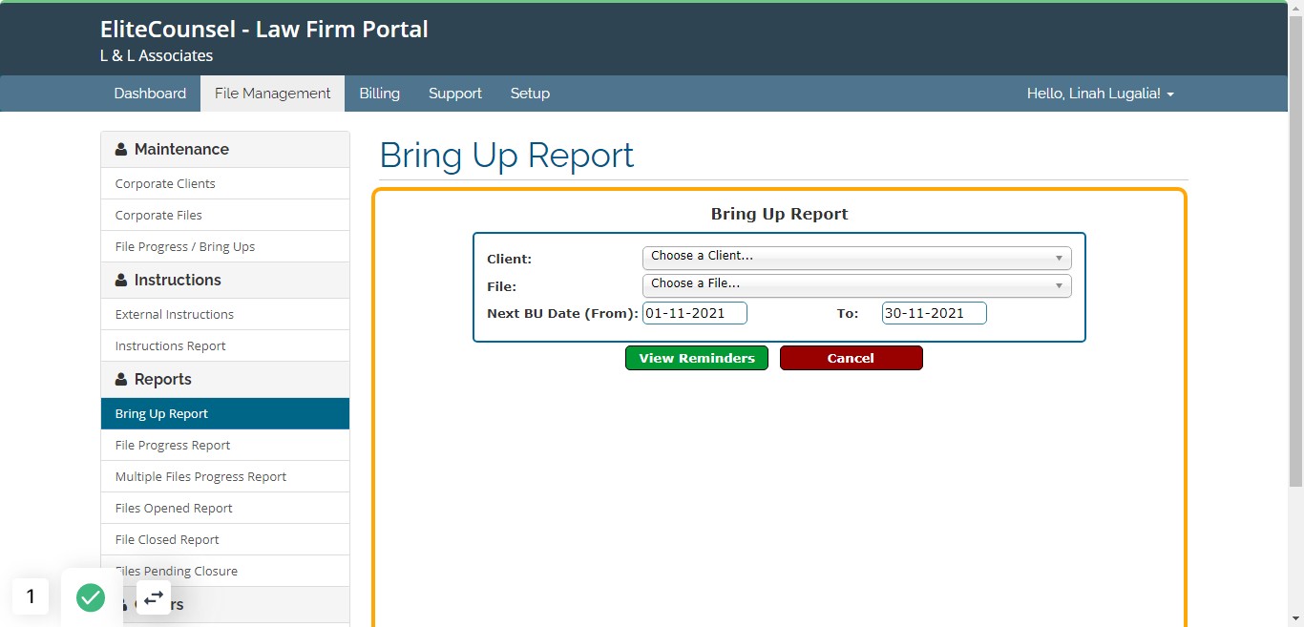Image resolution: width=1304 pixels, height=627 pixels.
Task: Open Files Pending Closure link
Action: pyautogui.click(x=225, y=571)
